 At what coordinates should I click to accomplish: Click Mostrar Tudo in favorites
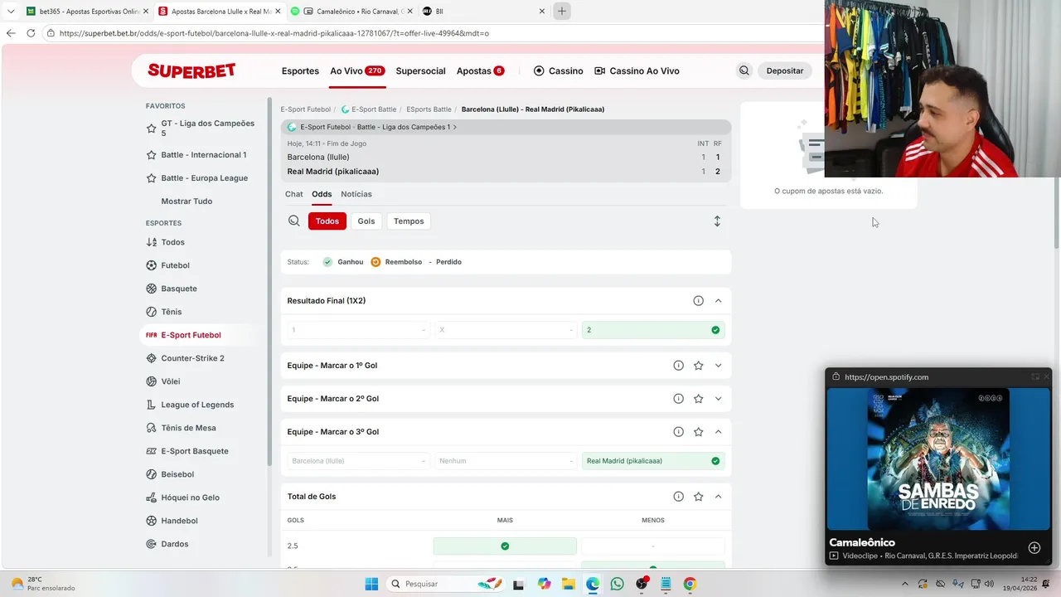coord(187,201)
